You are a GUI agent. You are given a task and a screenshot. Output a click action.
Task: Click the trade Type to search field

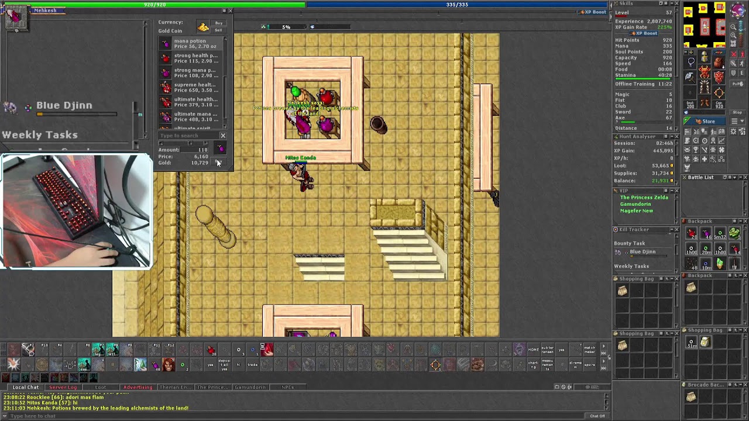click(x=188, y=136)
